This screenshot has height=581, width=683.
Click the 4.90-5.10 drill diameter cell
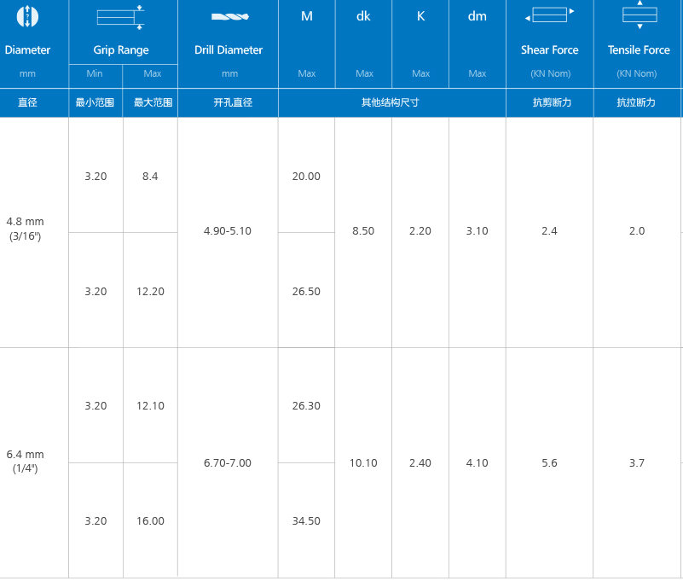(x=228, y=231)
